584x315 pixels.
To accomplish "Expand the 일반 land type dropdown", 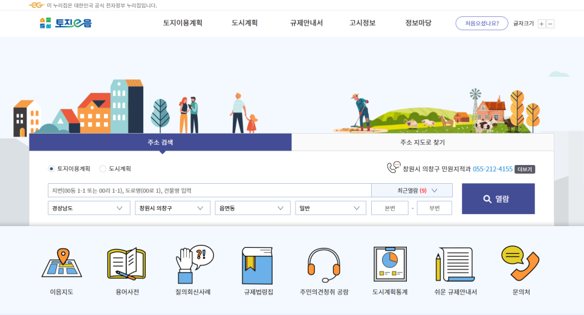I will [330, 208].
